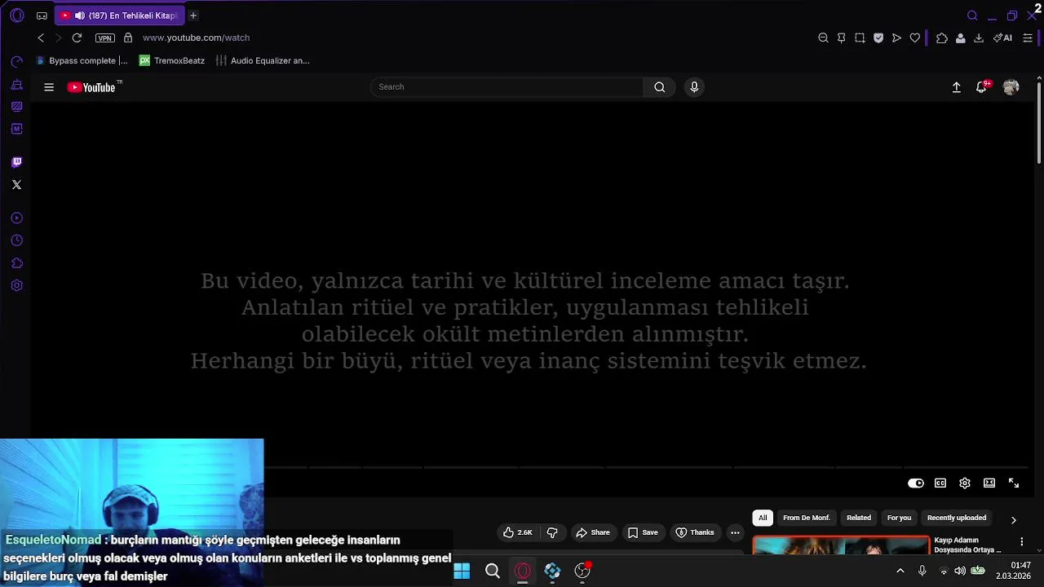This screenshot has width=1044, height=587.
Task: Bookmark page with heart icon
Action: click(915, 38)
